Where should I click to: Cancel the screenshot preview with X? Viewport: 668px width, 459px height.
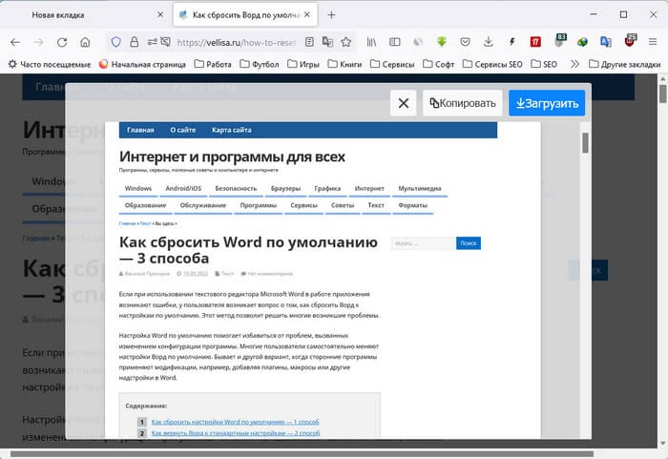tap(403, 103)
